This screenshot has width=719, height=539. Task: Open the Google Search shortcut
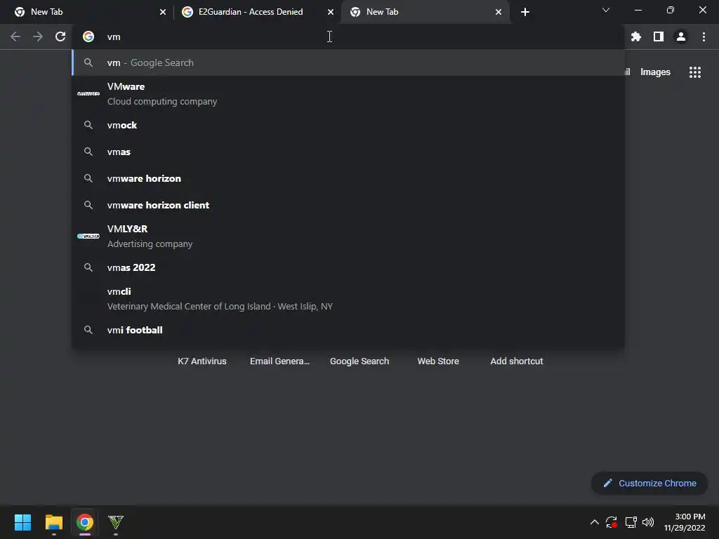click(x=359, y=361)
